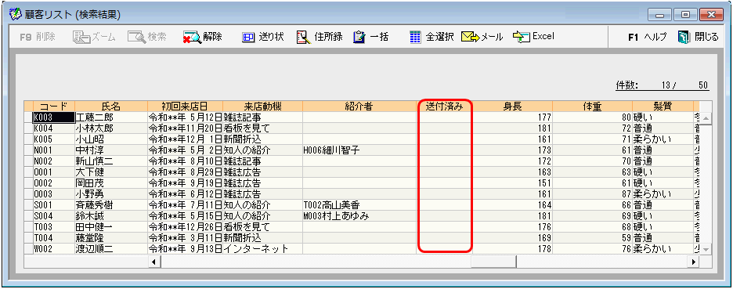Viewport: 733px width, 289px height.
Task: Open F1 ヘルプ help
Action: pos(648,38)
